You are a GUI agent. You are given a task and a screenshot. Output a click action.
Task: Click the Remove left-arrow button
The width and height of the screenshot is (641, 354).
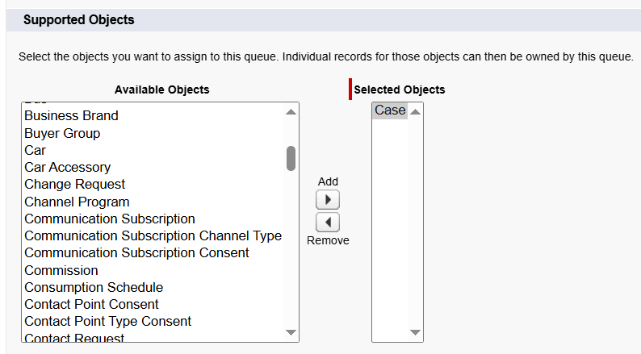pyautogui.click(x=328, y=223)
